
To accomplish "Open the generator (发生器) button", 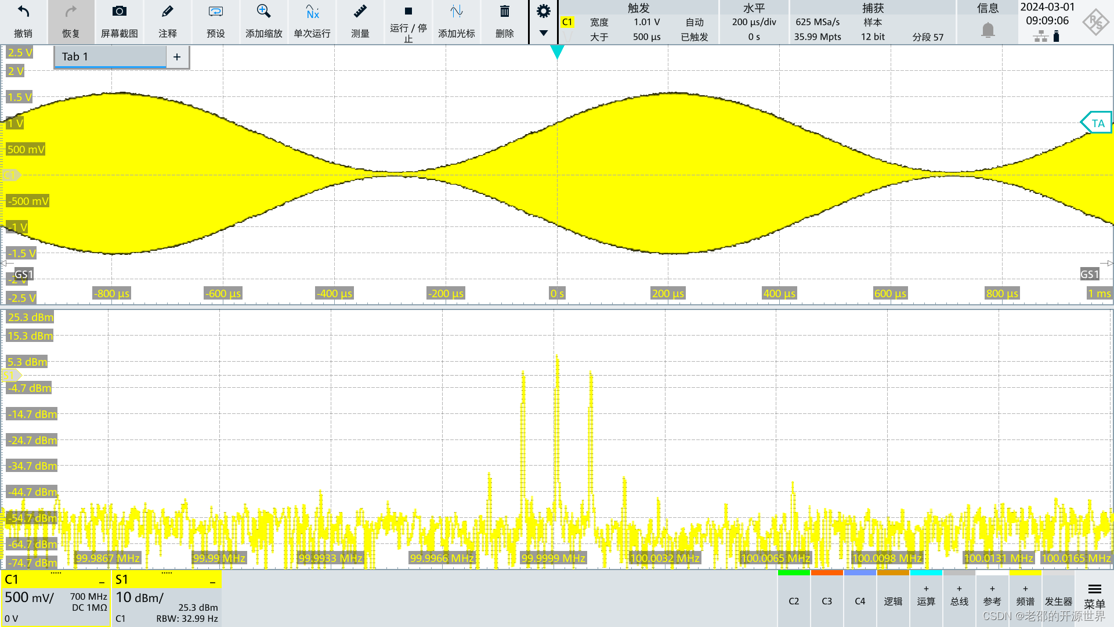I will (1058, 601).
